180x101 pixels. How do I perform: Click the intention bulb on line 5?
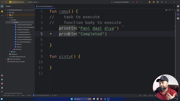[51, 34]
